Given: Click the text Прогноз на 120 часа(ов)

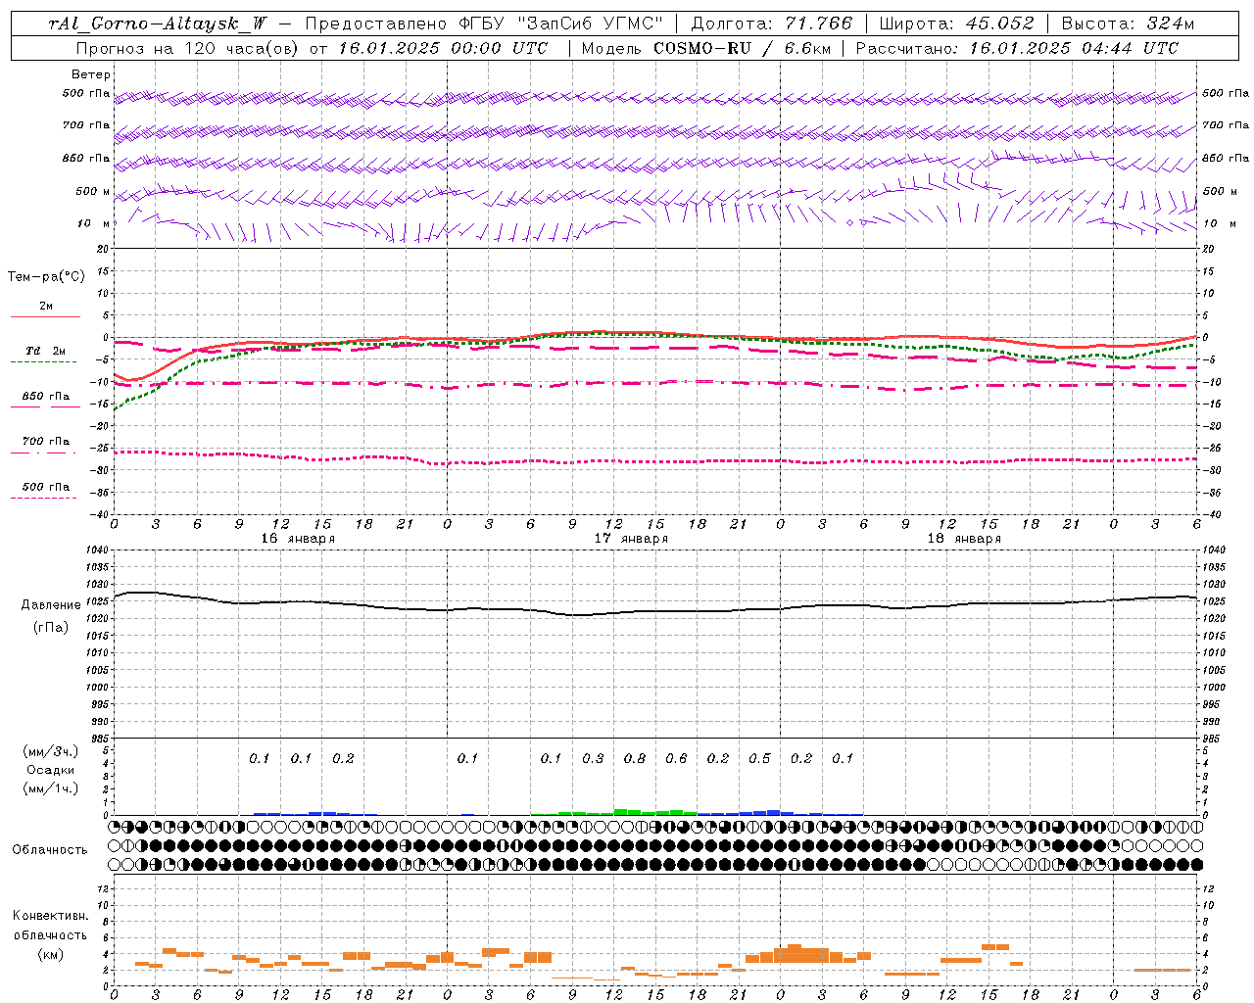Looking at the screenshot, I should (188, 48).
